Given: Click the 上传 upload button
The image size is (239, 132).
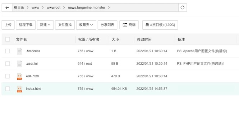Looking at the screenshot, I should pyautogui.click(x=8, y=25).
